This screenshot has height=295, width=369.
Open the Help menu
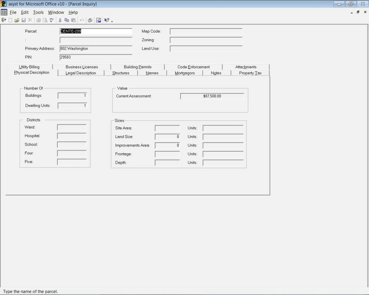73,12
